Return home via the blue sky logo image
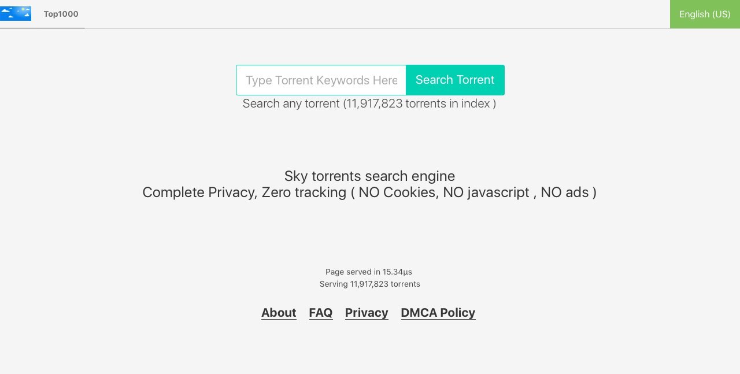The width and height of the screenshot is (740, 374). point(16,13)
